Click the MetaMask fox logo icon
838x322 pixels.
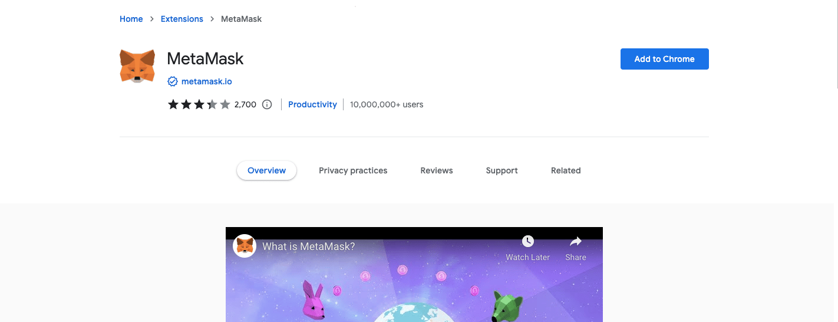pos(137,66)
